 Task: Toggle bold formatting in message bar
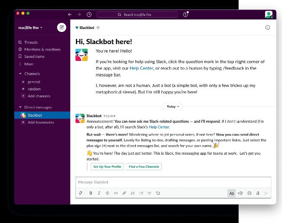tap(91, 193)
